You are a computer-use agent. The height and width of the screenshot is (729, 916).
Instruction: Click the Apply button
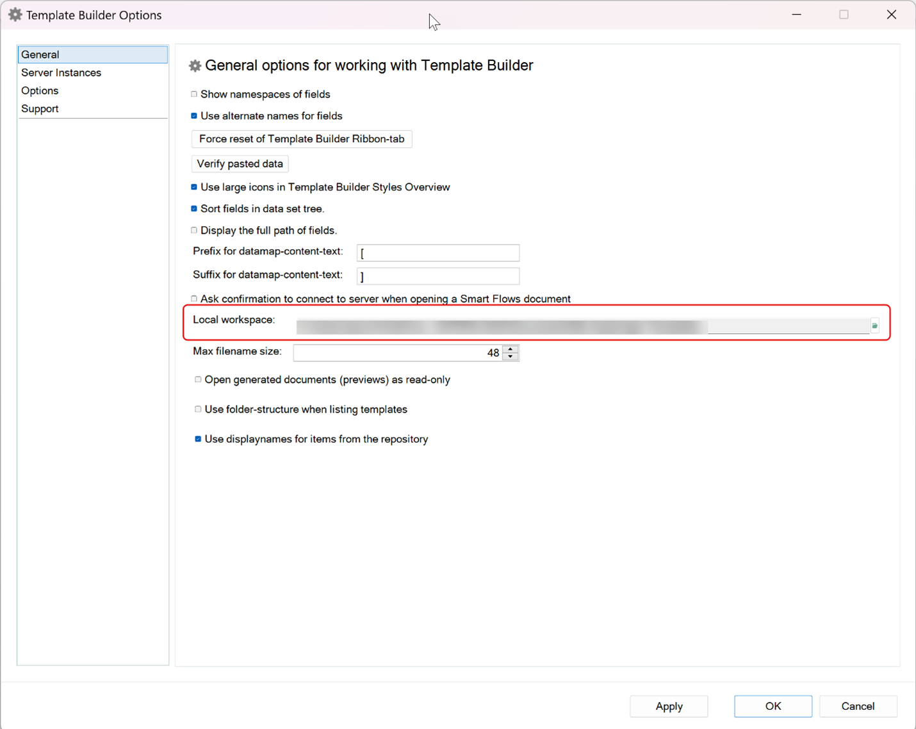pos(669,706)
